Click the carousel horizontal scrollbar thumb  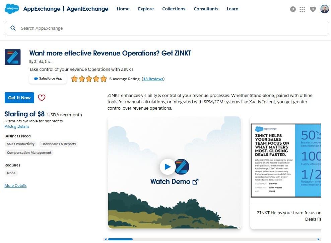120,239
